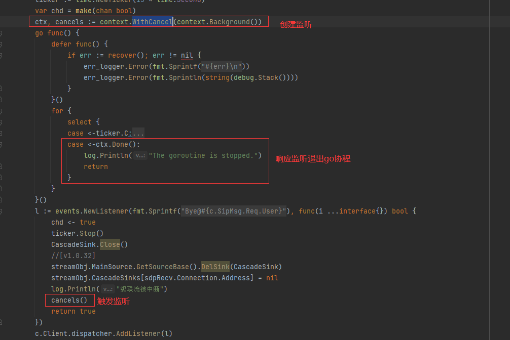
Task: Click the string "The goroutine is stopped."
Action: point(203,155)
